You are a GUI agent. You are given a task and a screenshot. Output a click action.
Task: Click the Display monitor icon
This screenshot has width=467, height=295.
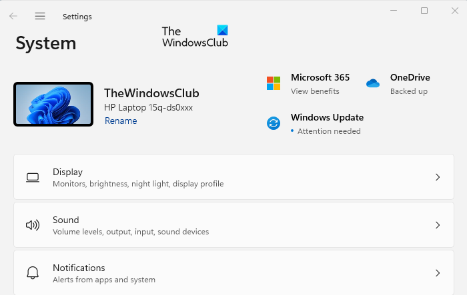pyautogui.click(x=33, y=177)
